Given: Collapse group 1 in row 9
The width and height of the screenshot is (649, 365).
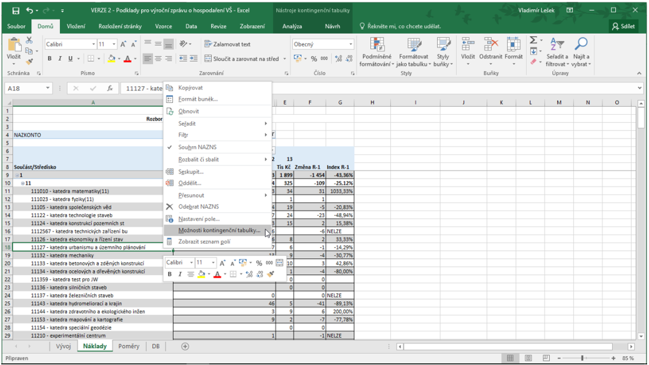Looking at the screenshot, I should 17,175.
